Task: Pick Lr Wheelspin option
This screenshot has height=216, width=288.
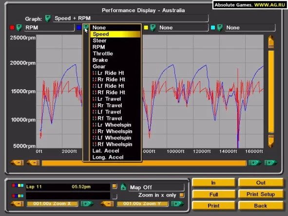Action: pos(115,125)
